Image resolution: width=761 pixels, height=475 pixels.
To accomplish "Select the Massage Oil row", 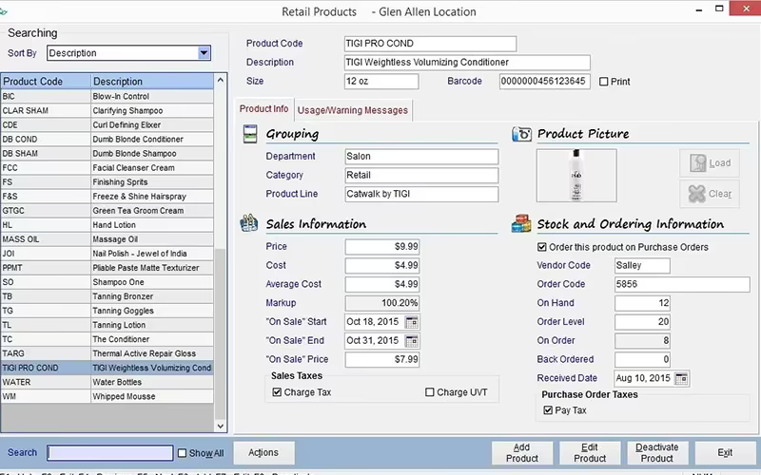I will tap(107, 239).
